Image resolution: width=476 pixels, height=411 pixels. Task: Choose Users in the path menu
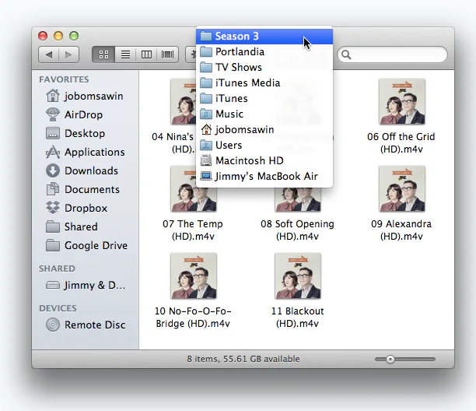[264, 145]
